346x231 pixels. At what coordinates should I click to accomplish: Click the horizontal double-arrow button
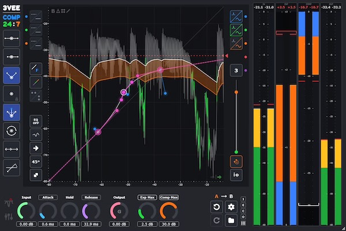tap(12, 149)
